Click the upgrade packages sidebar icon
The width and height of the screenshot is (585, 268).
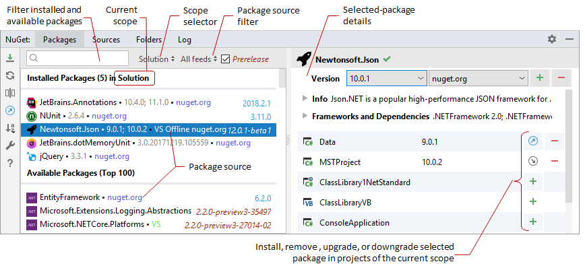(11, 110)
